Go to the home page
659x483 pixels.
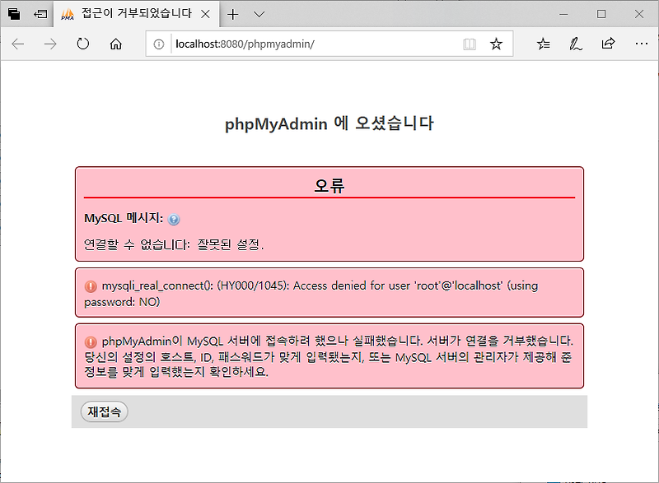click(116, 44)
